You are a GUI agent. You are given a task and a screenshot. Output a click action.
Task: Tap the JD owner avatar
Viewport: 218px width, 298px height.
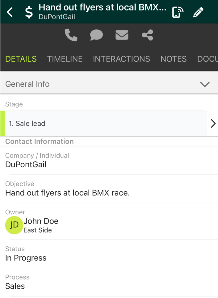click(x=14, y=225)
